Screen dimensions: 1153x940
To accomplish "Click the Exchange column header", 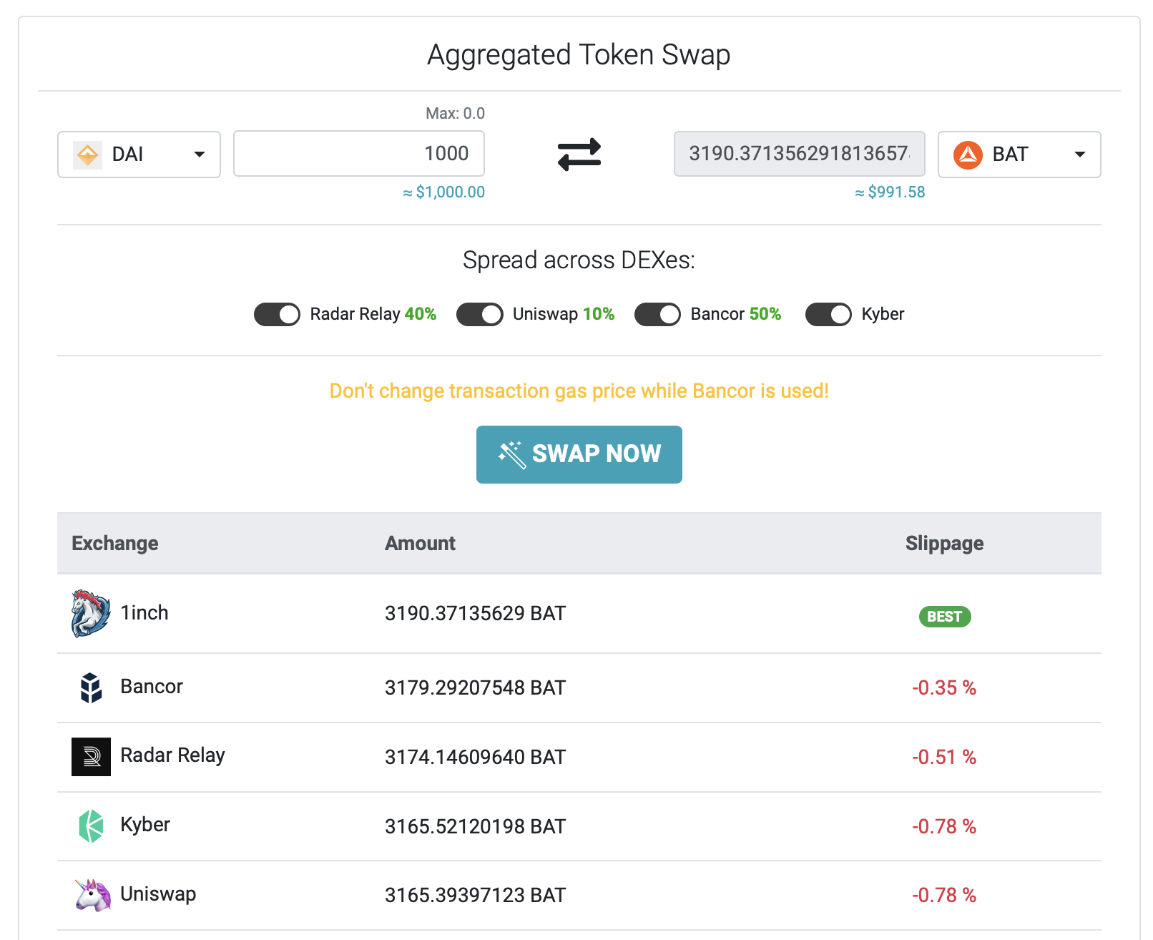I will tap(115, 544).
